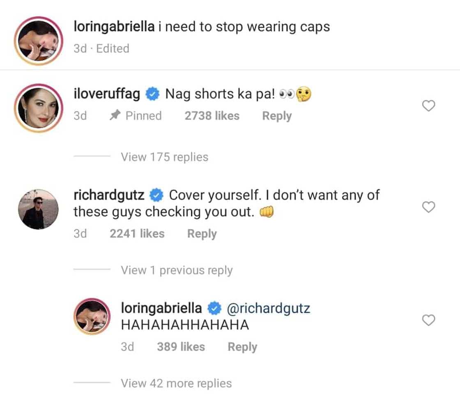Expand View 175 replies
Screen dimensions: 460x407
tap(164, 157)
